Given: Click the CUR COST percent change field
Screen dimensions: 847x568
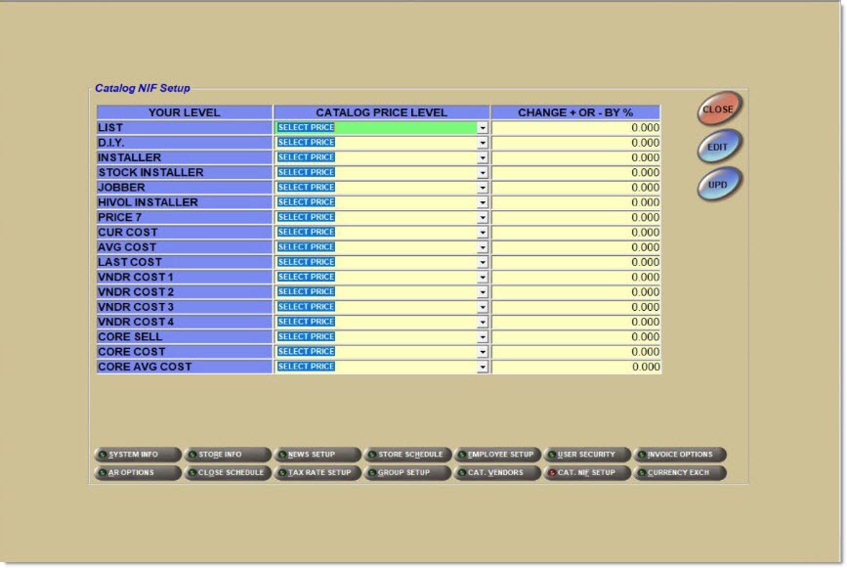Looking at the screenshot, I should pos(576,233).
